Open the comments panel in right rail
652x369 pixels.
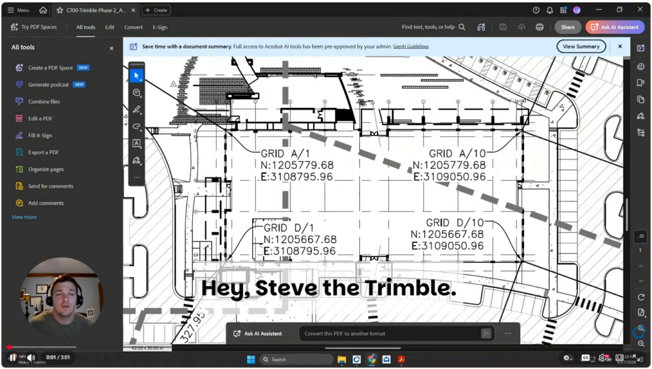[x=641, y=66]
